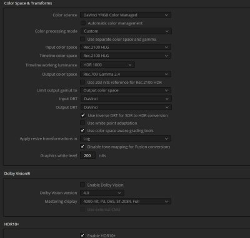250x238 pixels.
Task: Select the Input DRT dropdown
Action: [126, 99]
